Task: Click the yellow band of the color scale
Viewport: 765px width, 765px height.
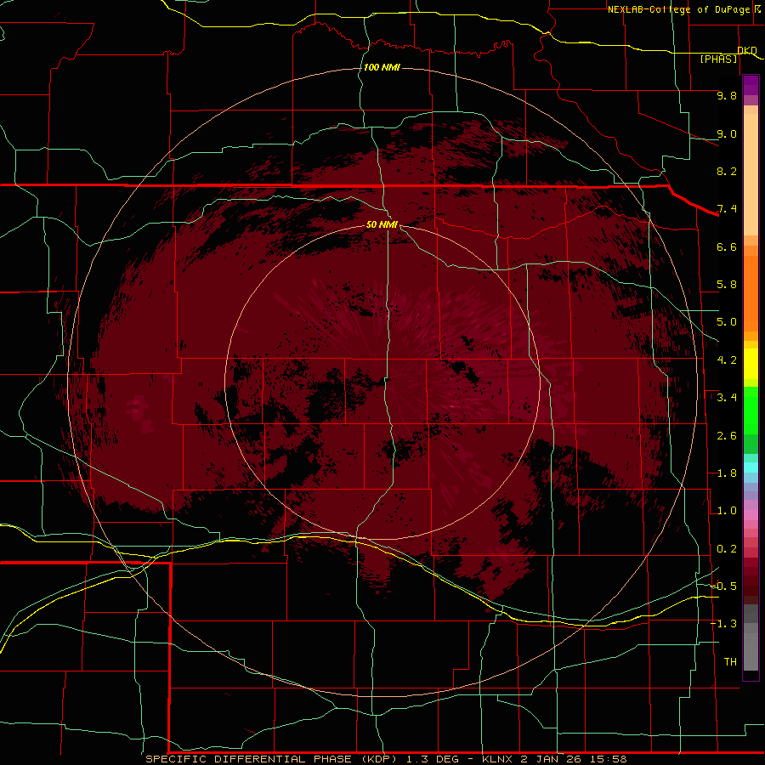Action: (751, 364)
